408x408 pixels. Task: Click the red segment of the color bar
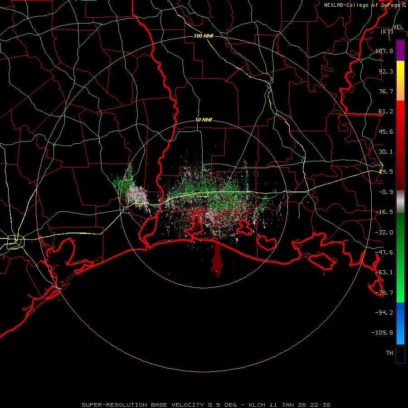pyautogui.click(x=400, y=145)
